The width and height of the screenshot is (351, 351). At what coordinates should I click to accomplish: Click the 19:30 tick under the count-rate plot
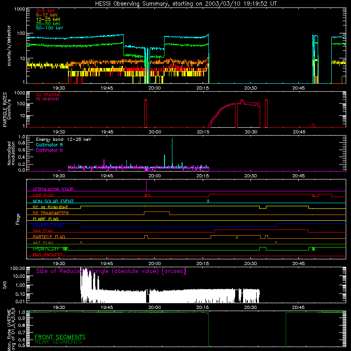[x=59, y=88]
